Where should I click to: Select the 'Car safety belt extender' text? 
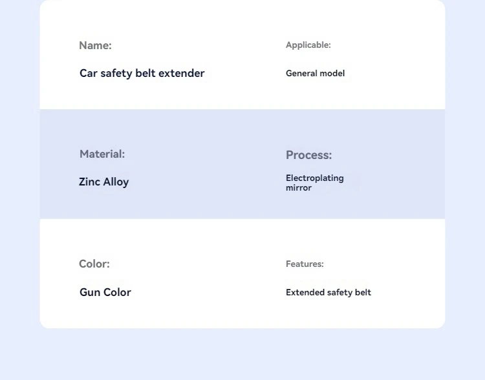142,74
